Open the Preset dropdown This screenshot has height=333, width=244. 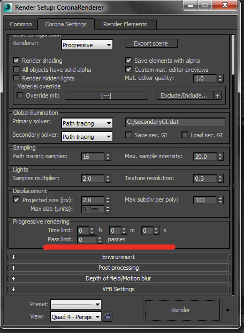tap(75, 305)
